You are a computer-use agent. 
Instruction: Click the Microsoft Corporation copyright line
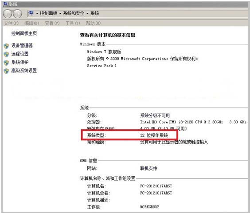point(143,59)
